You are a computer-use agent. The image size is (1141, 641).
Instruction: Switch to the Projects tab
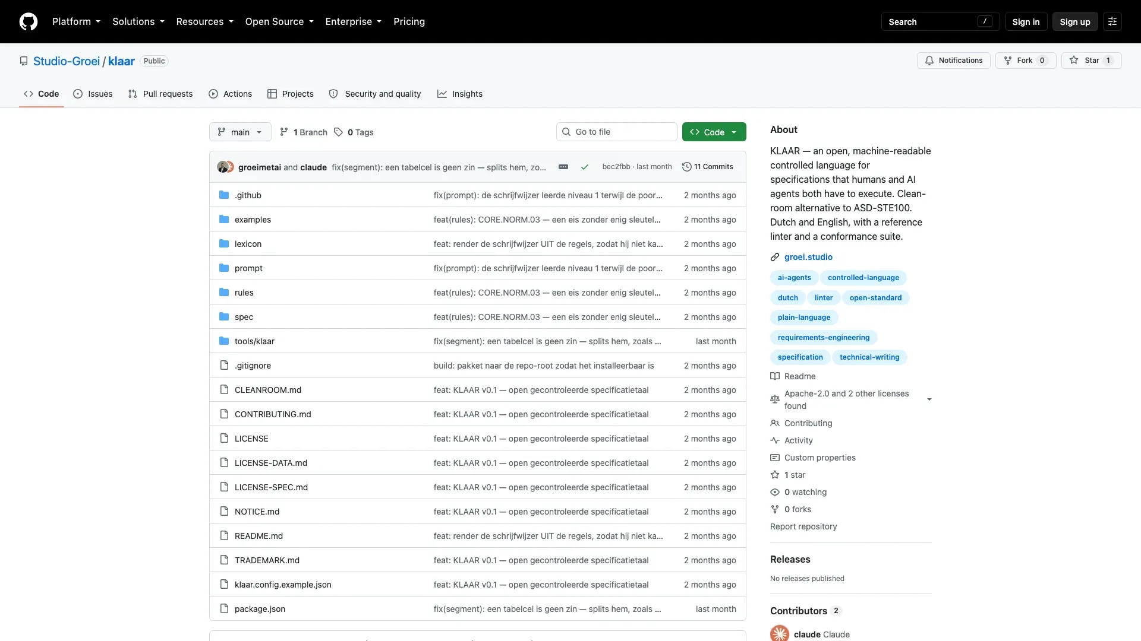(x=291, y=94)
